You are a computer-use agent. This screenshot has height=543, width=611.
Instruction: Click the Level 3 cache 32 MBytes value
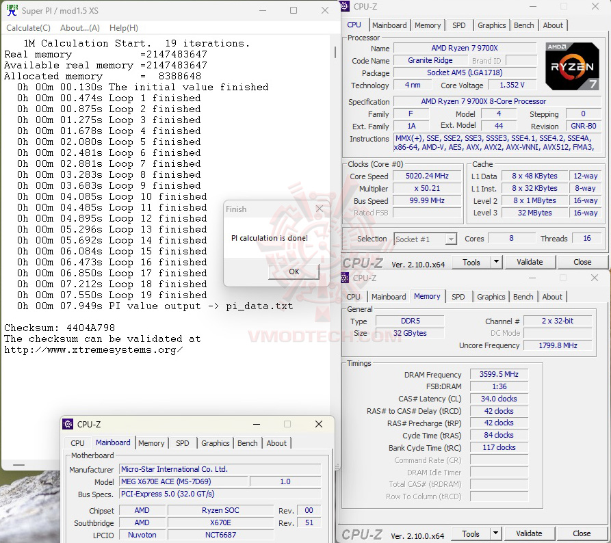coord(534,213)
